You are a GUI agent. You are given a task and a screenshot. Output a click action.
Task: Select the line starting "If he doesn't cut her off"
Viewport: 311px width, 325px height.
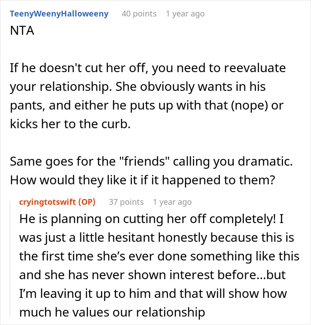point(148,69)
